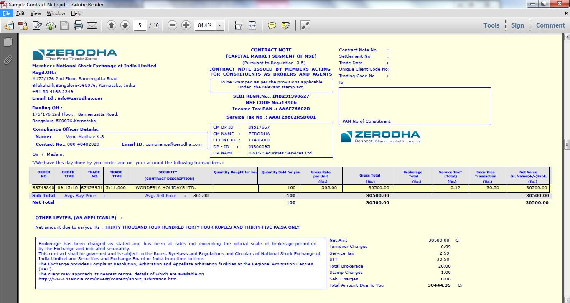Open the Page Thumbnails side panel

pyautogui.click(x=8, y=42)
